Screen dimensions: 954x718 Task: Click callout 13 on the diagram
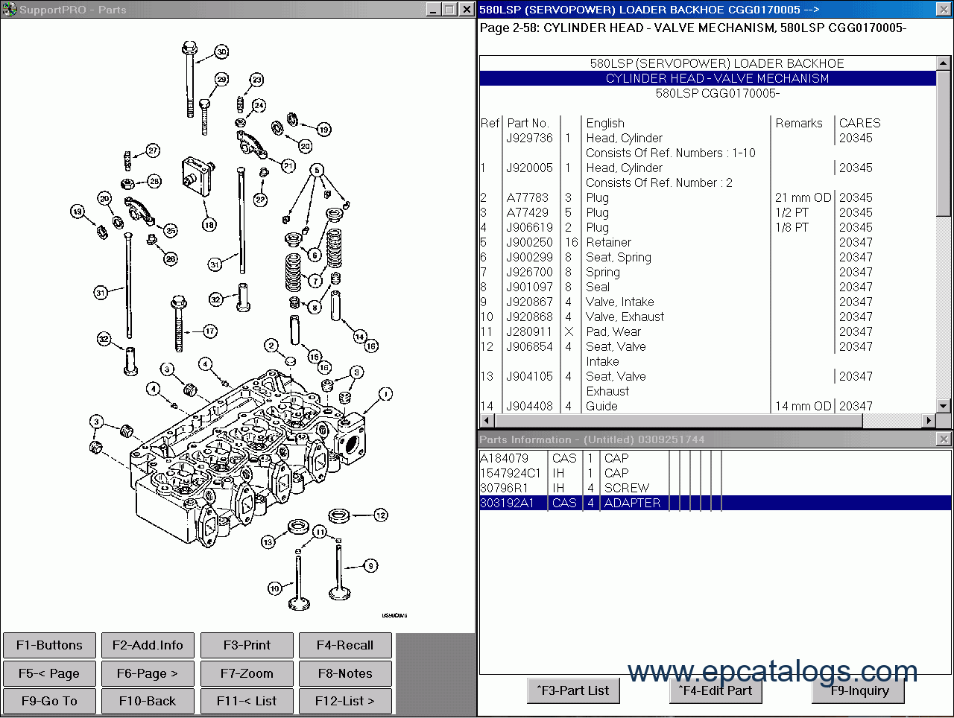[268, 542]
